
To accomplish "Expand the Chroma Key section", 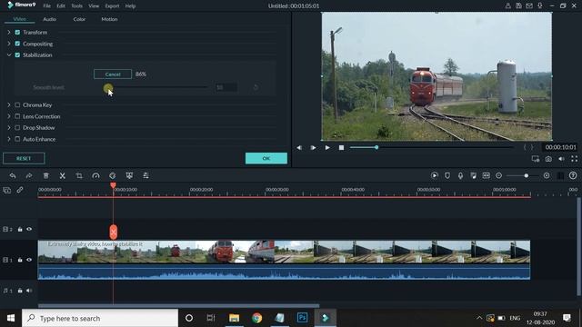I will [9, 105].
